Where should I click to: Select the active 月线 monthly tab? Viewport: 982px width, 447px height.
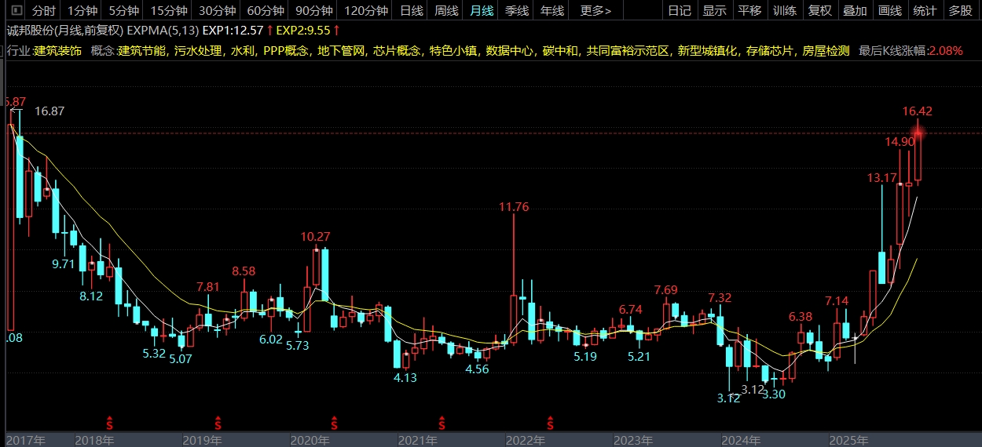point(482,10)
